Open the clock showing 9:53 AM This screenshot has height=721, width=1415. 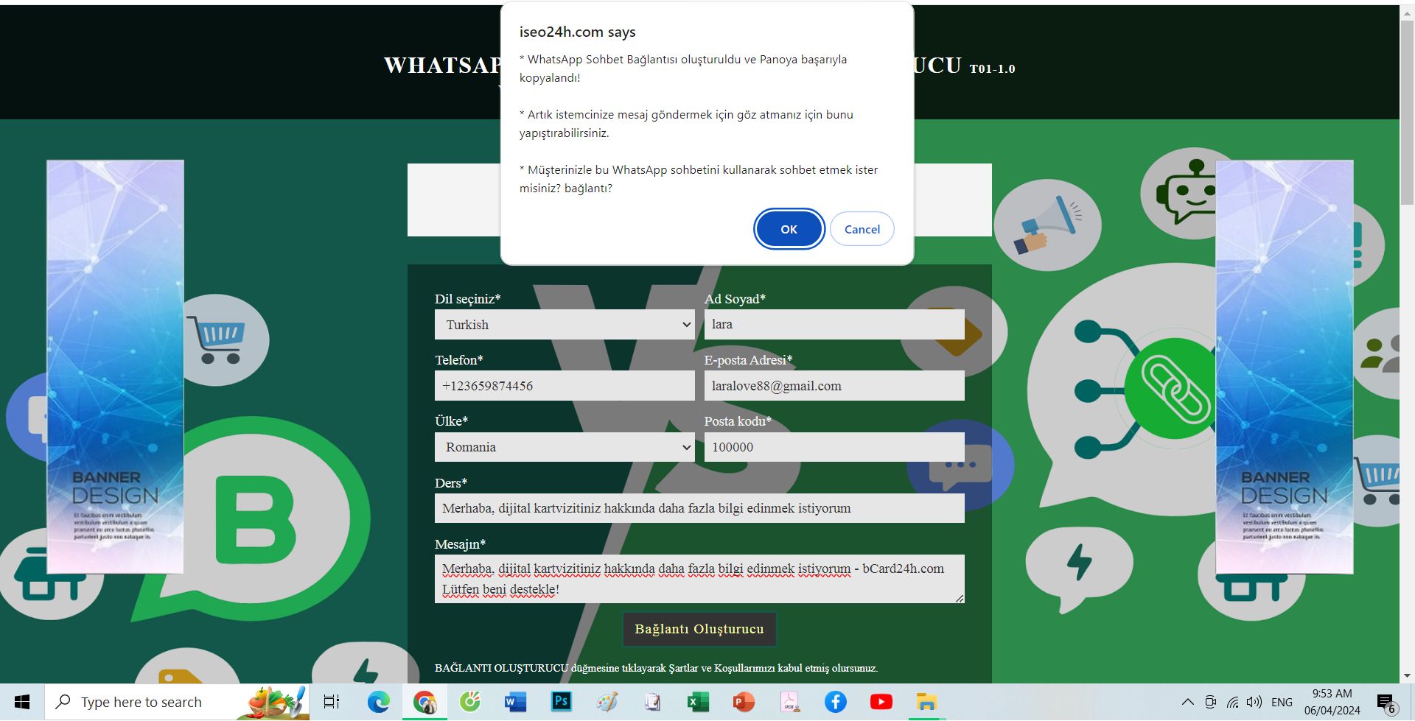(1332, 702)
